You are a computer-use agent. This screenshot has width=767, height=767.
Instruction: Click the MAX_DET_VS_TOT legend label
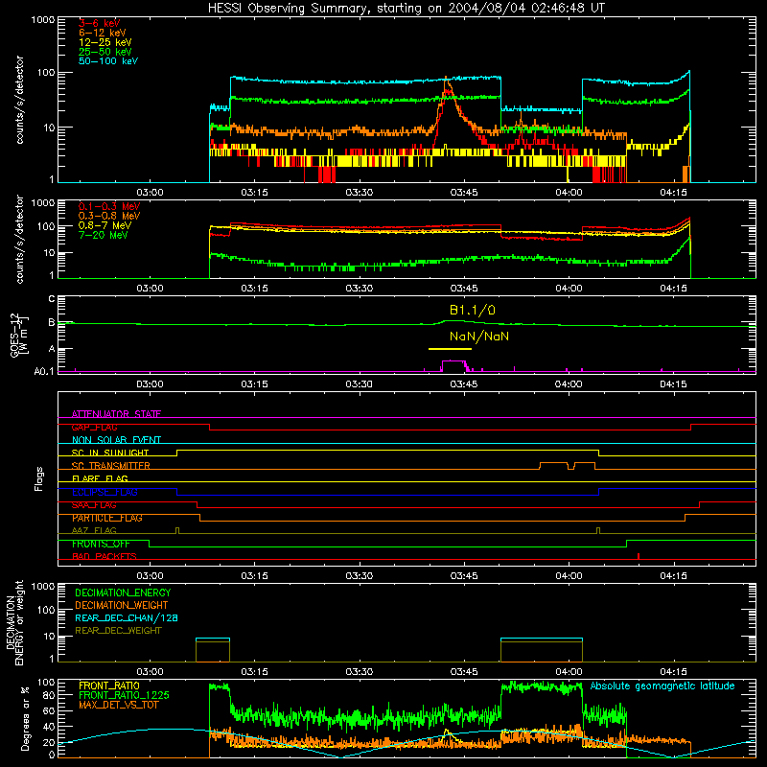(118, 705)
